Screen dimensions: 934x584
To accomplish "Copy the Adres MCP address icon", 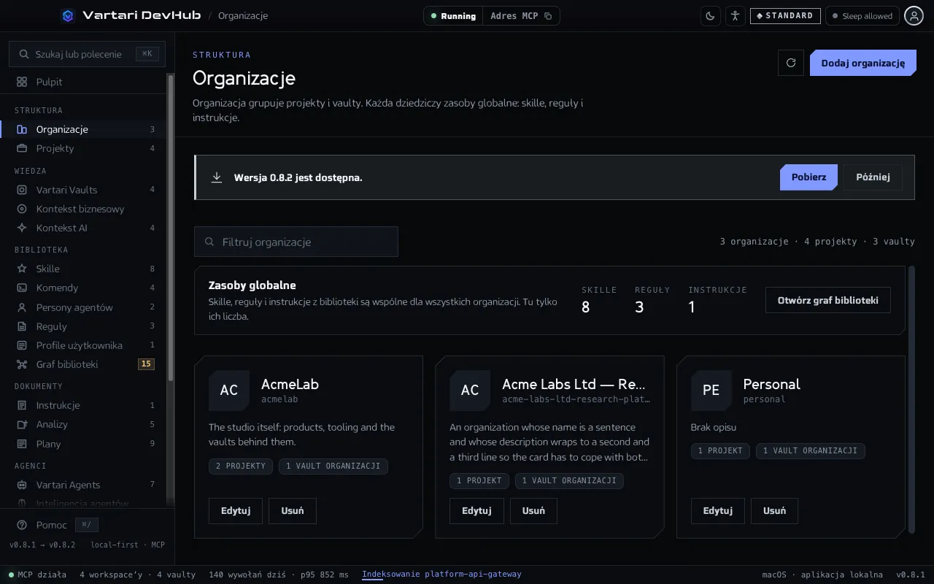I will tap(548, 16).
